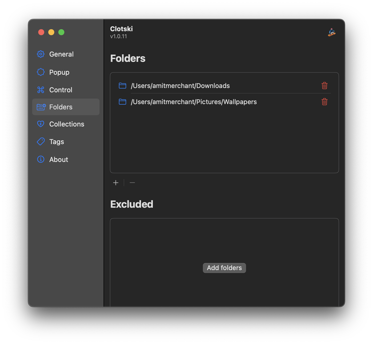Screen dimensions: 373x344
Task: Click the yellow minimize window button
Action: pyautogui.click(x=51, y=32)
